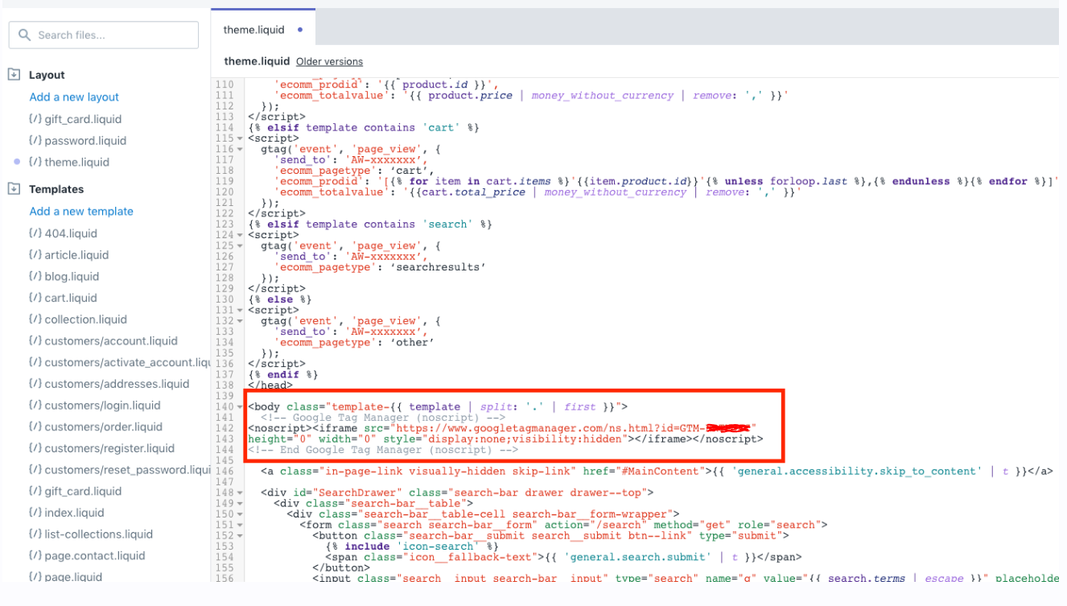Click the icon__fallback-text span line
Image resolution: width=1067 pixels, height=606 pixels.
tap(563, 557)
